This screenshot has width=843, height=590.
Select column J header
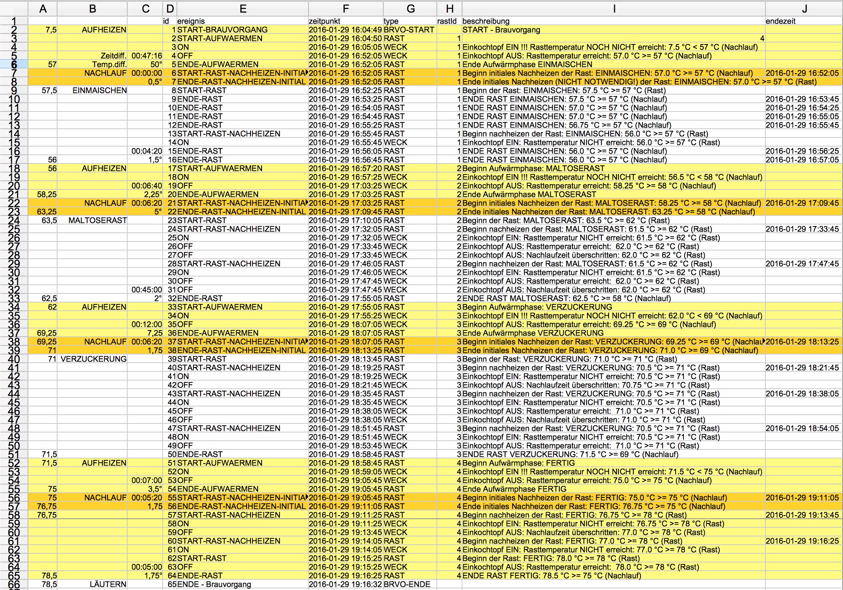[x=804, y=9]
